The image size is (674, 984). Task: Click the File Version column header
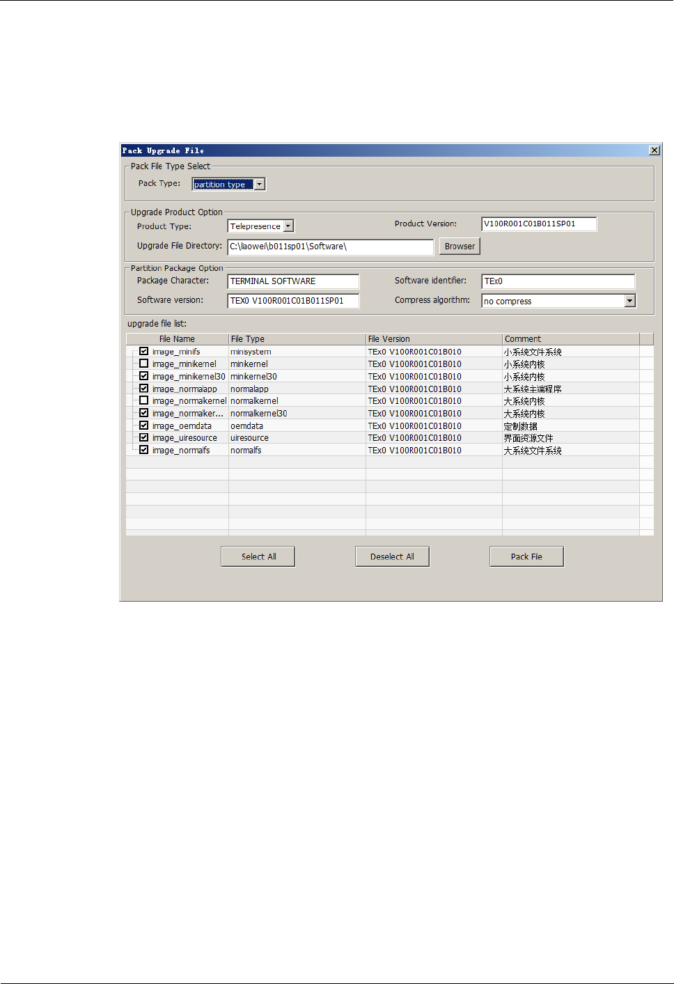click(434, 339)
